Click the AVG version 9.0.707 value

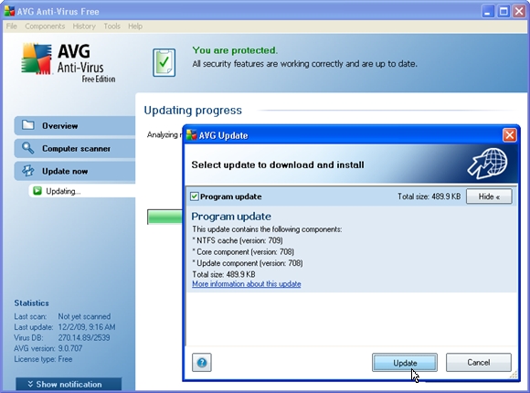tap(70, 348)
